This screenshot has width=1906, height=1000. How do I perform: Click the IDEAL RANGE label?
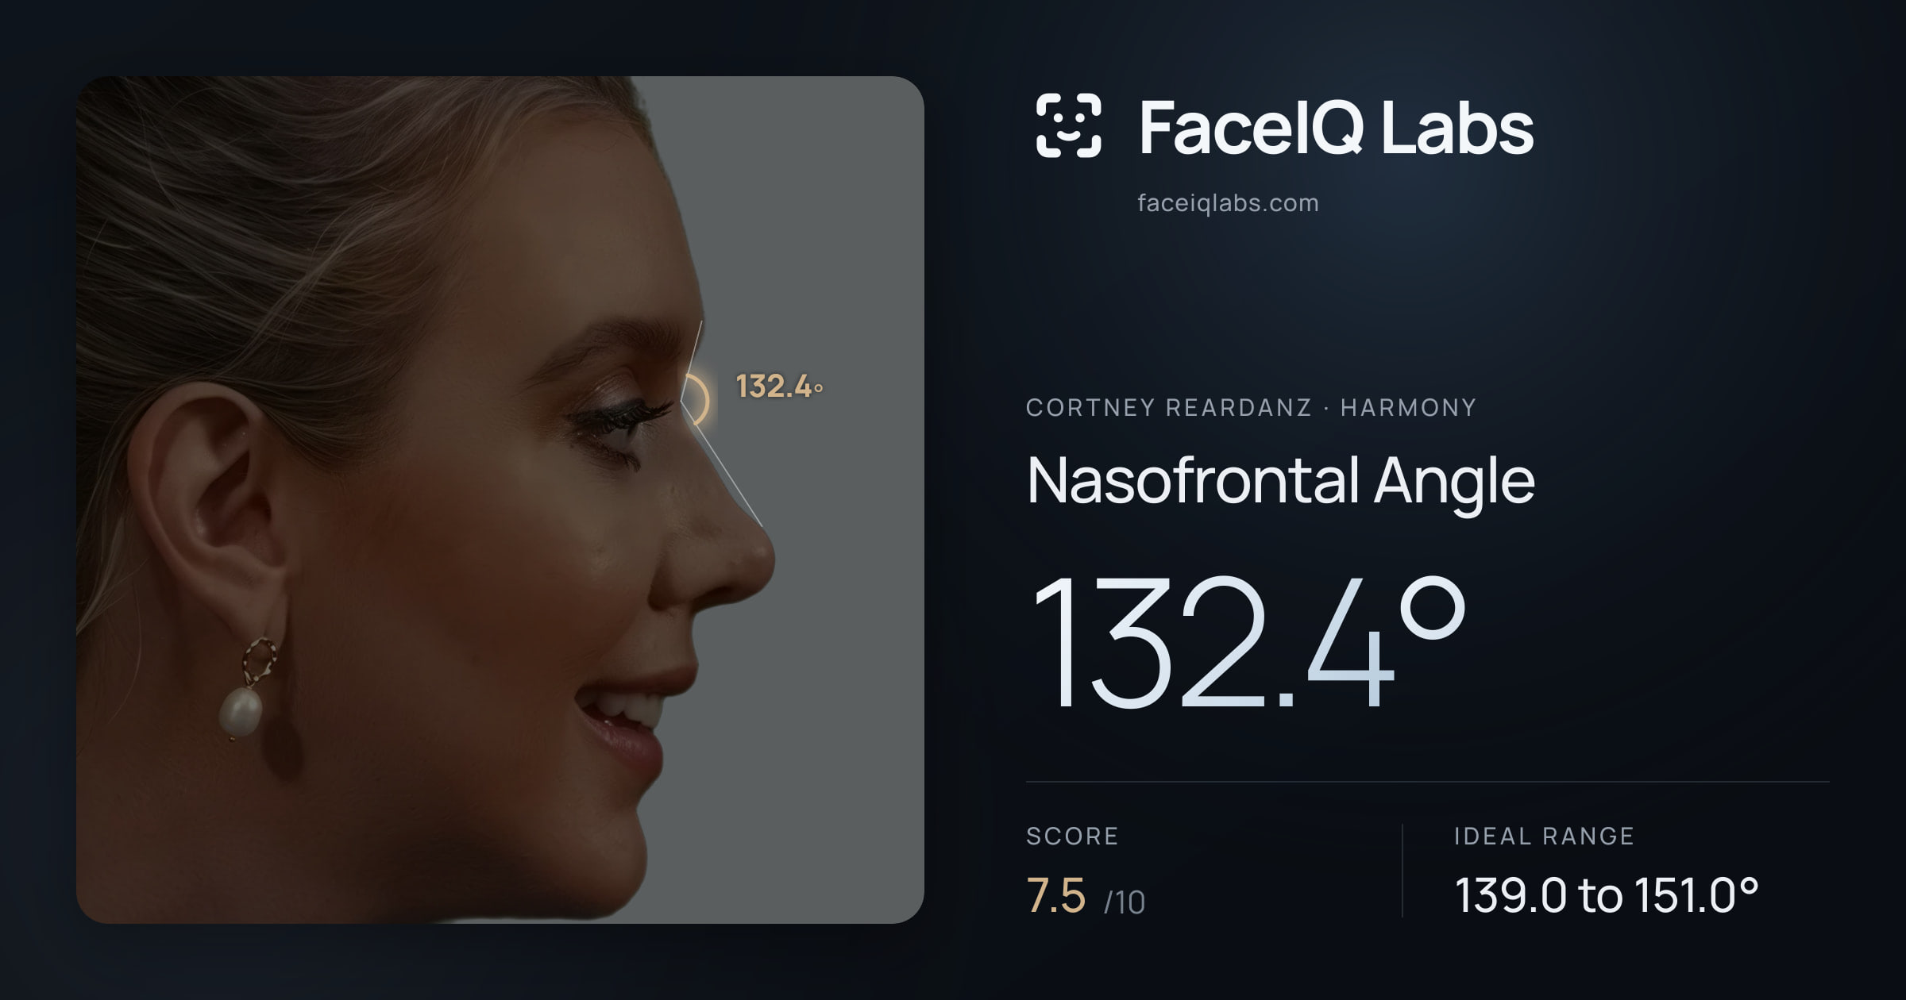pos(1544,836)
